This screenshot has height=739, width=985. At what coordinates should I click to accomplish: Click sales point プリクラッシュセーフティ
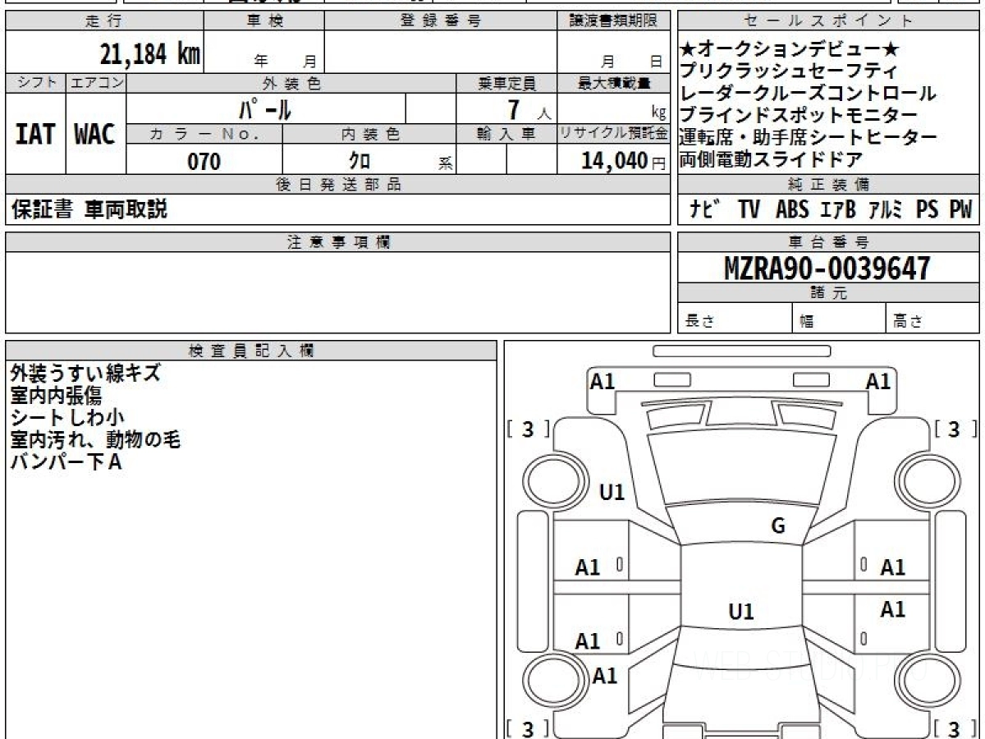[789, 71]
